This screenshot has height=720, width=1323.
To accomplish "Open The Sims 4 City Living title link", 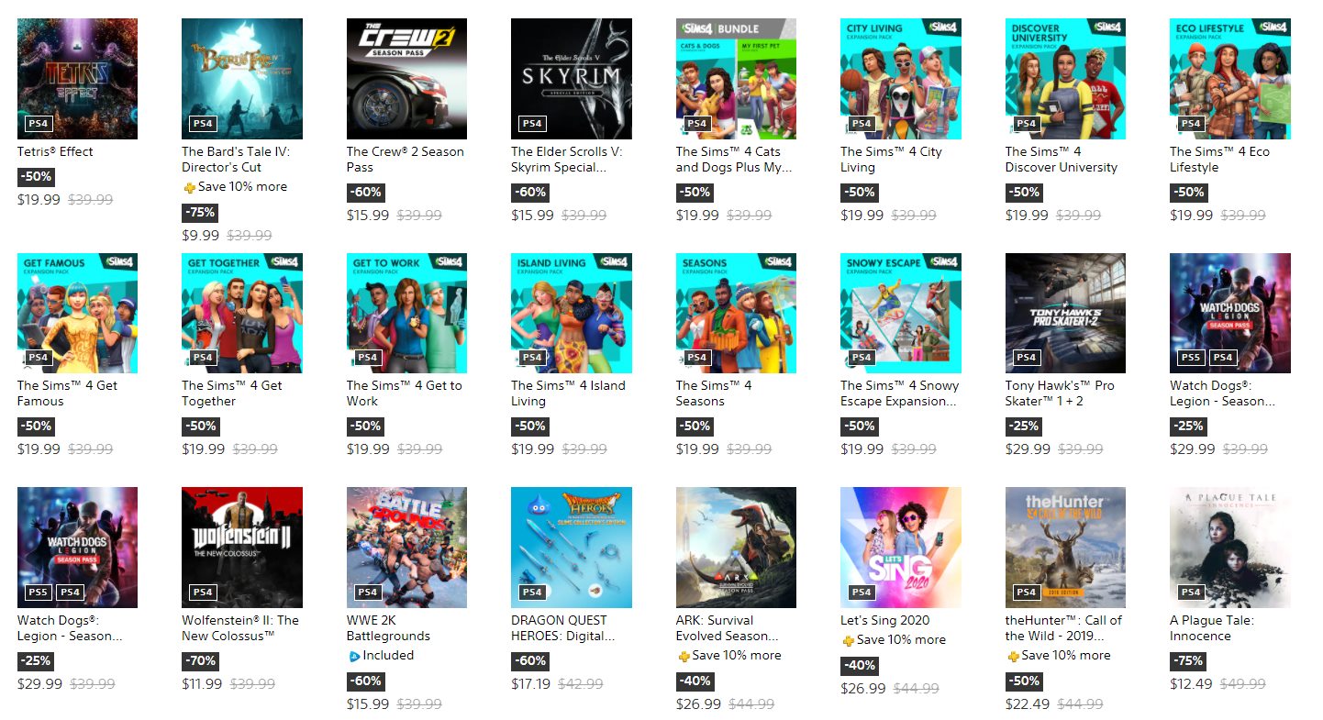I will (x=891, y=160).
